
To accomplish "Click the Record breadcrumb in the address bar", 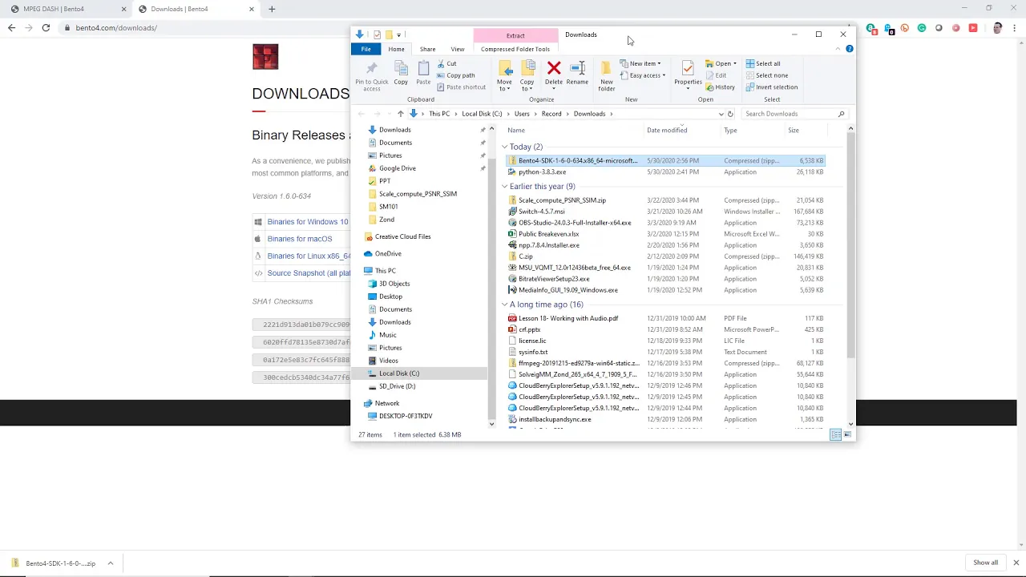I will coord(551,114).
